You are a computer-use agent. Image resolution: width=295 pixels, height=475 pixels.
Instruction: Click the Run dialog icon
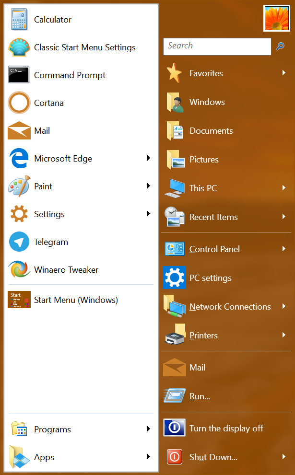click(x=174, y=395)
